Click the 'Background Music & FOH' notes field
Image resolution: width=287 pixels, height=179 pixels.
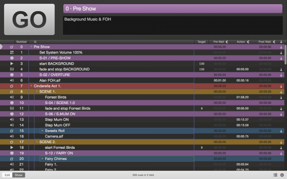[173, 25]
